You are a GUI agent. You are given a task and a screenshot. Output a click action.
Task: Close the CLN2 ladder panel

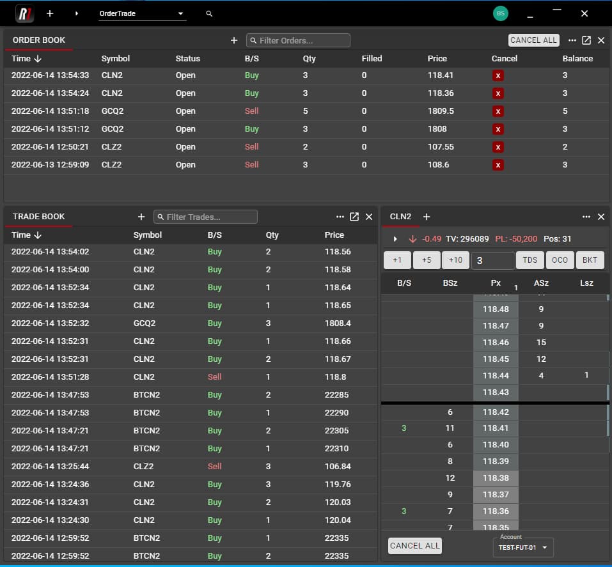pos(601,217)
